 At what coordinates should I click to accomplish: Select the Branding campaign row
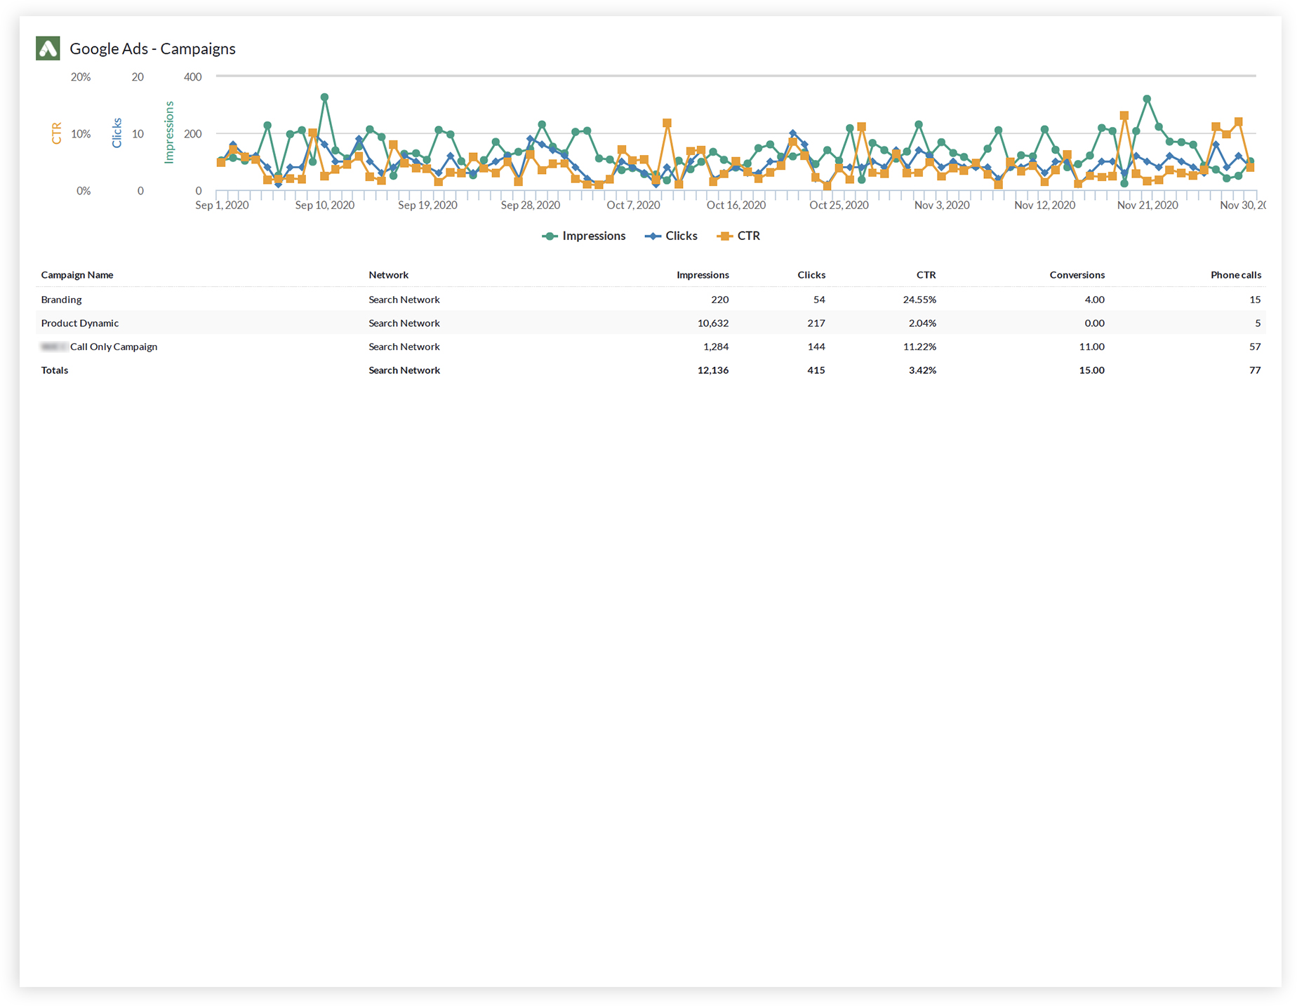pyautogui.click(x=61, y=300)
